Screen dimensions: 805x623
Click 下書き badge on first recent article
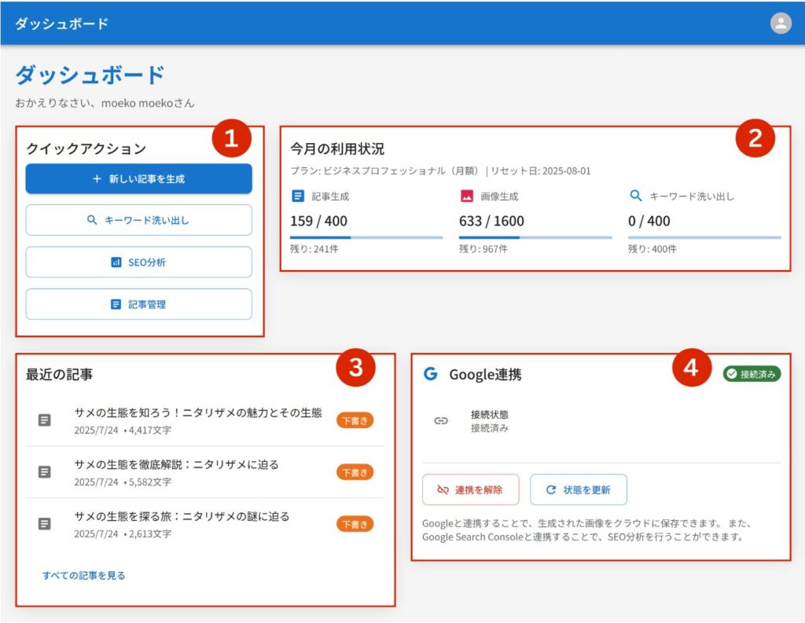(355, 421)
